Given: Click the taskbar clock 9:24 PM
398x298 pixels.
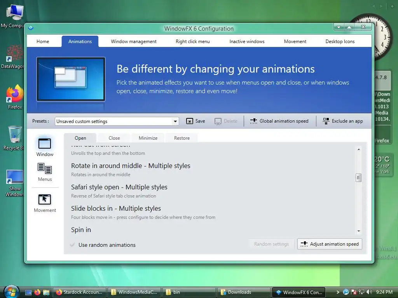Looking at the screenshot, I should tap(384, 292).
